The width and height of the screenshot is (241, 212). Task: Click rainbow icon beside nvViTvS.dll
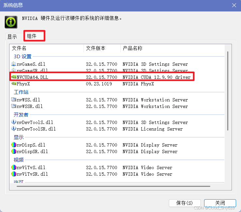pyautogui.click(x=14, y=167)
